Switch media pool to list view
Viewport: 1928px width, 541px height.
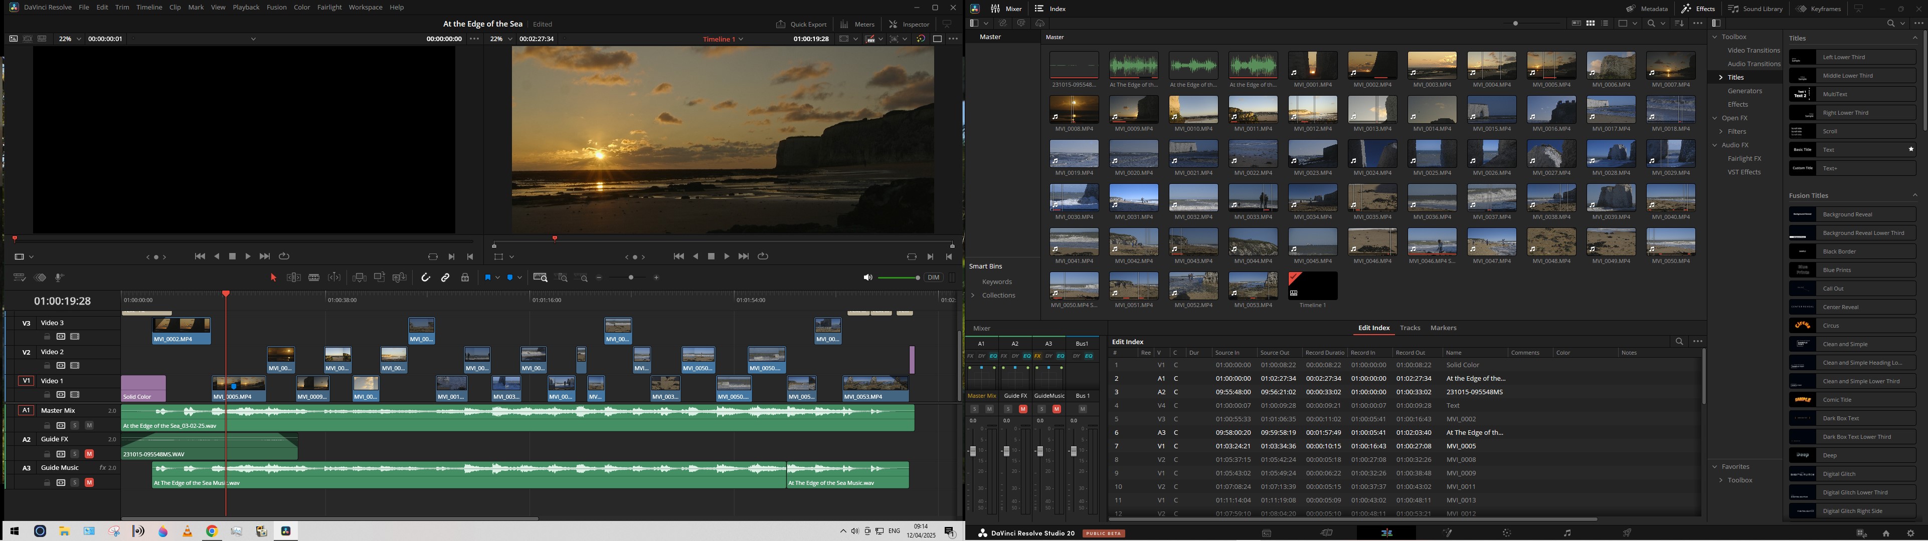1605,24
